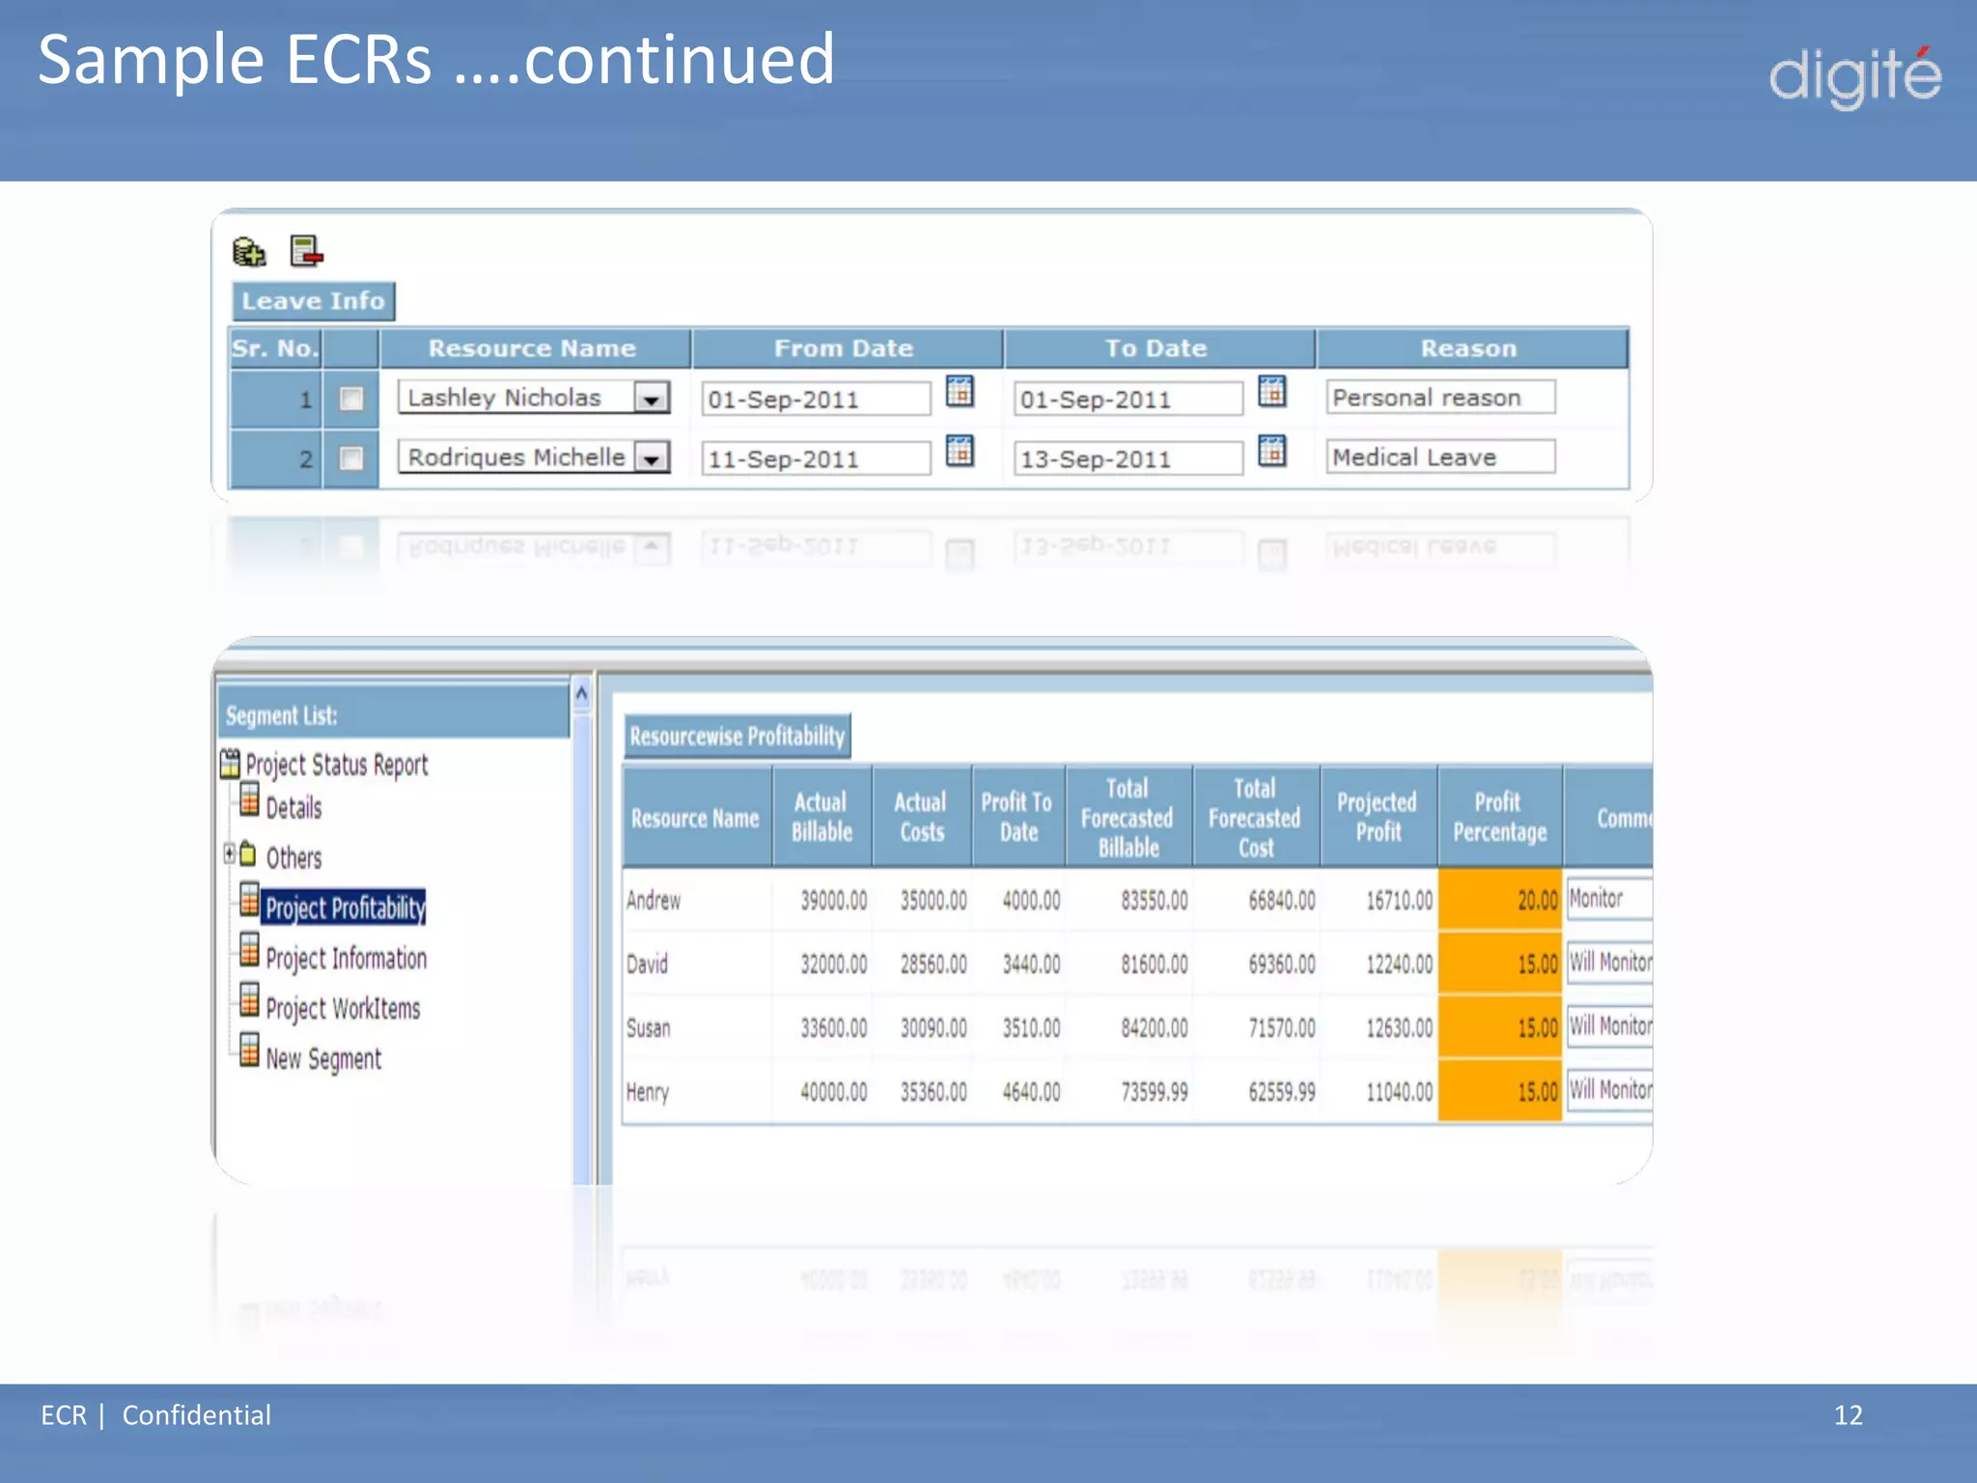Click the Actual Billable column header

[821, 817]
